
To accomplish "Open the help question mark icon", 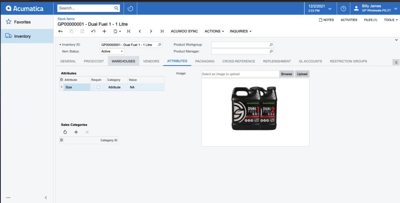I will 343,9.
